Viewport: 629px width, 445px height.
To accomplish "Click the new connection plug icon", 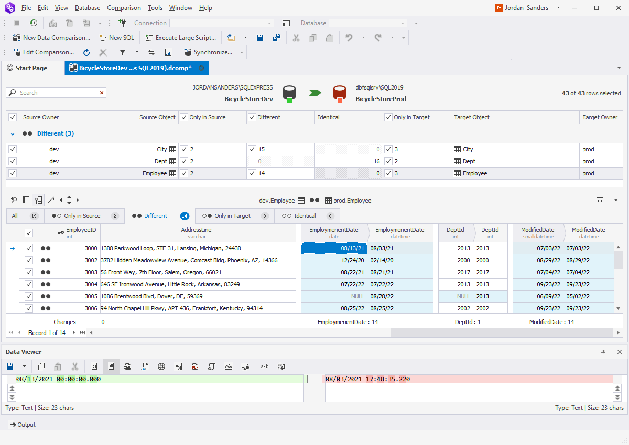I will click(122, 23).
